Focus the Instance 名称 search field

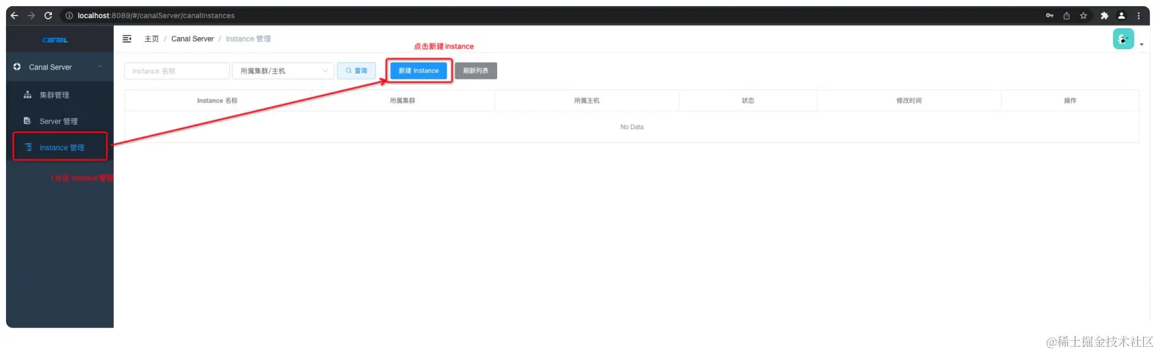(177, 71)
